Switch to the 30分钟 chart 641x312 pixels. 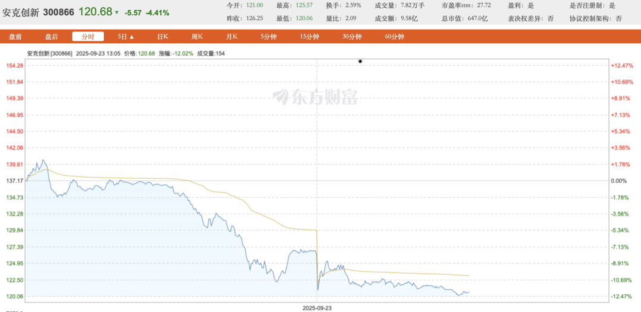coord(352,37)
